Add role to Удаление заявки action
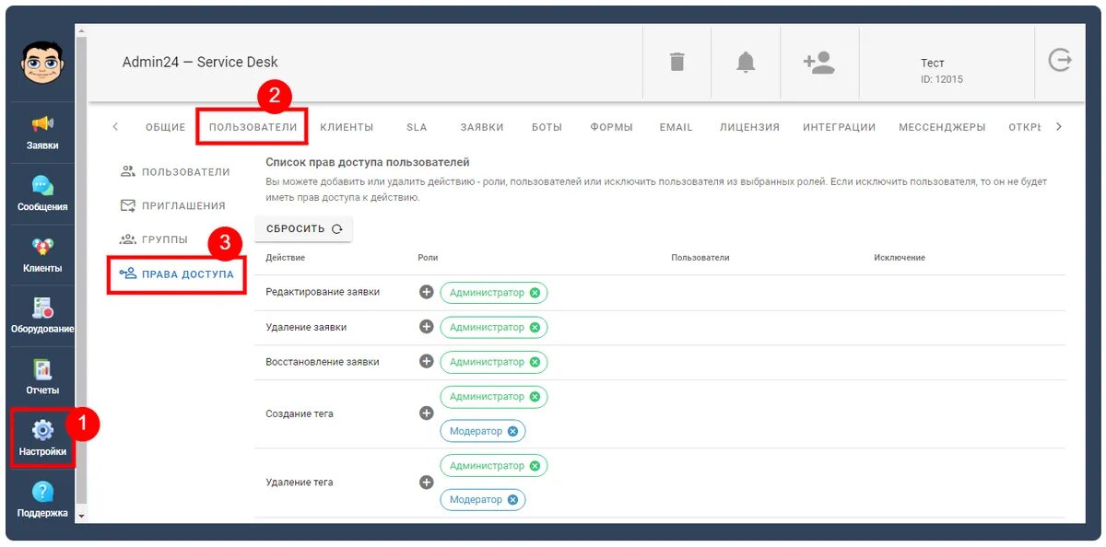 coord(427,327)
